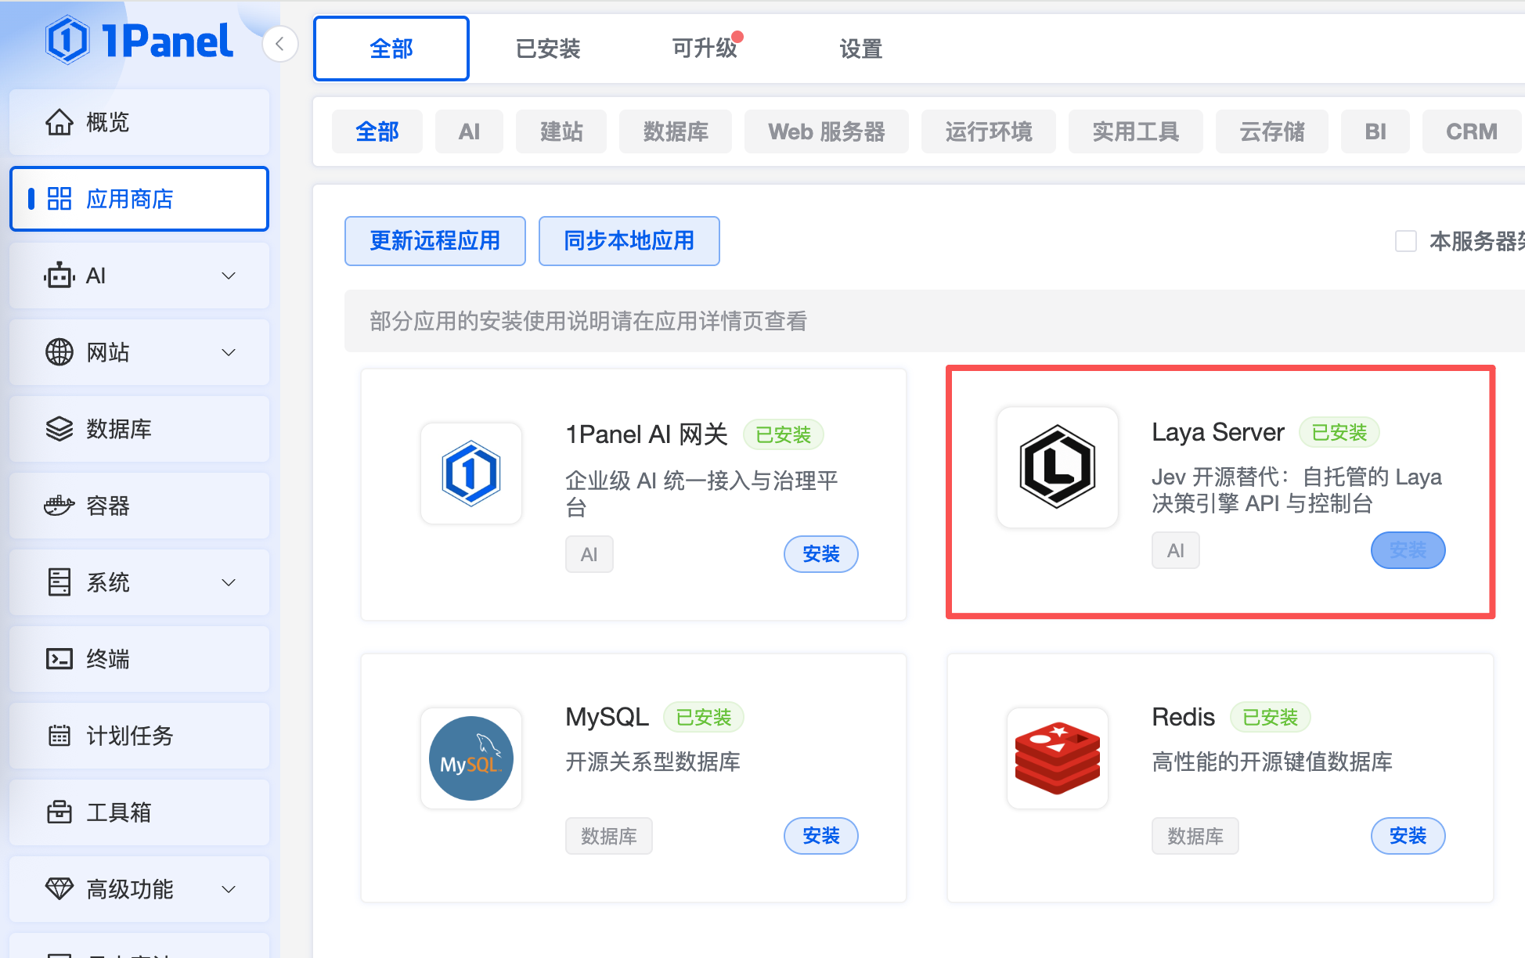
Task: Click the terminal icon beside 终端
Action: [59, 659]
